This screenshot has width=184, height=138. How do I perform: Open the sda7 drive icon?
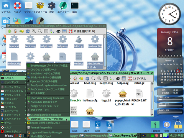(86, 127)
